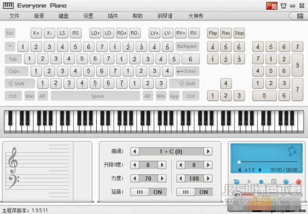Viewport: 308px width, 214px height.
Task: Select the blue left-hand icon
Action: pyautogui.click(x=286, y=182)
